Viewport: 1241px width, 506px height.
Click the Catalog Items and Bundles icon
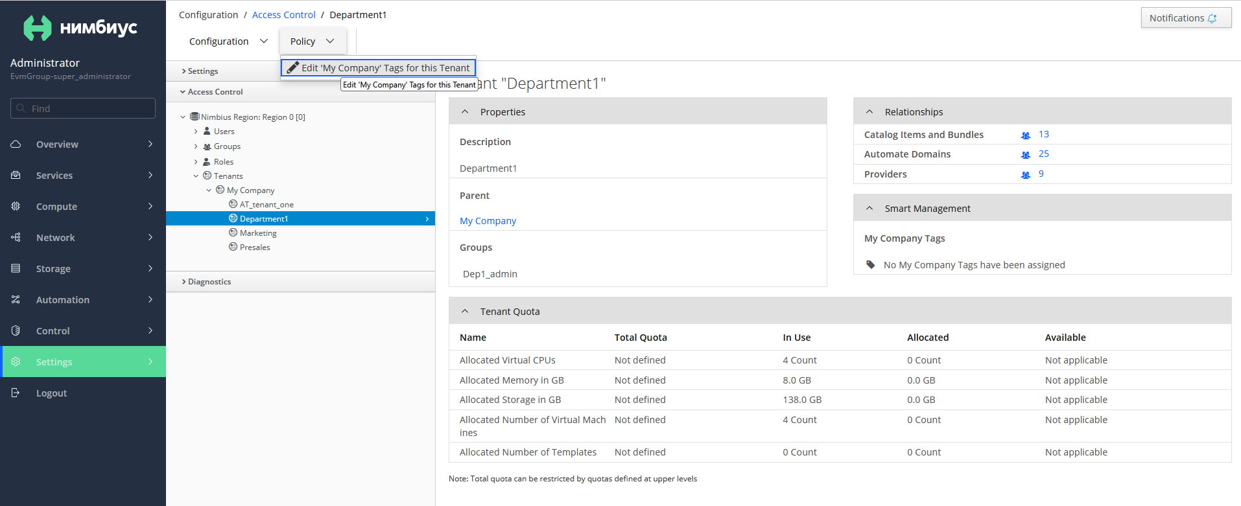1026,135
